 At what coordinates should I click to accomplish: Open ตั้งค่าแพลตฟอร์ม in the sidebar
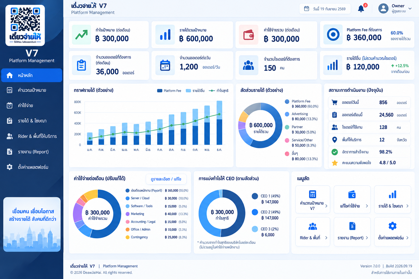(32, 167)
